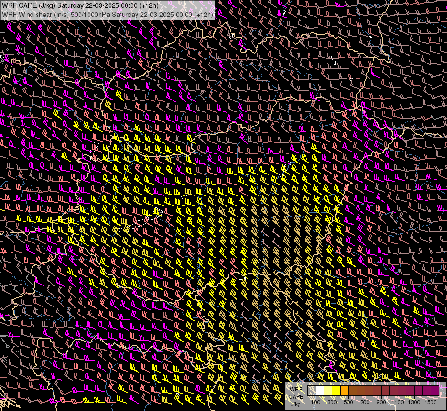Select the bright yellow legend swatch
The width and height of the screenshot is (447, 411).
(x=337, y=391)
